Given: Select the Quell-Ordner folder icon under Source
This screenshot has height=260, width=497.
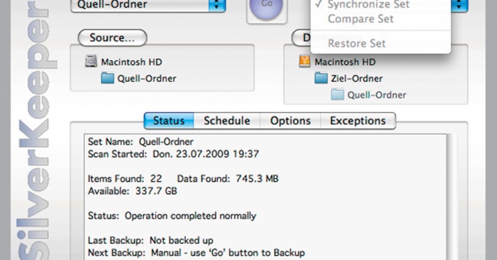Looking at the screenshot, I should click(108, 78).
